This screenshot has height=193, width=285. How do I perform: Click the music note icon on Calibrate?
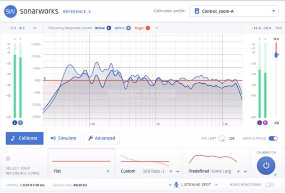(13, 138)
